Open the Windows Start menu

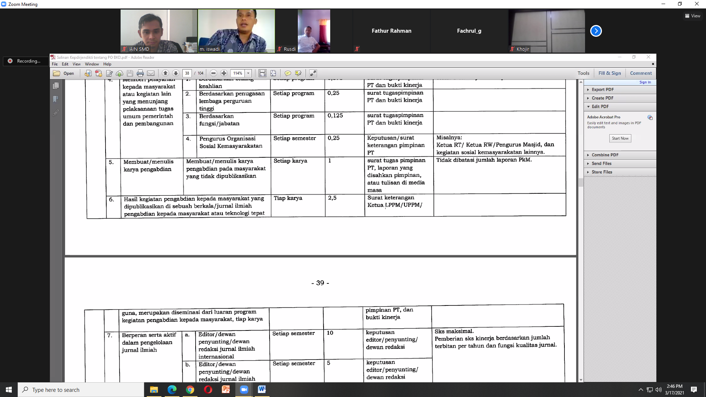(x=9, y=390)
